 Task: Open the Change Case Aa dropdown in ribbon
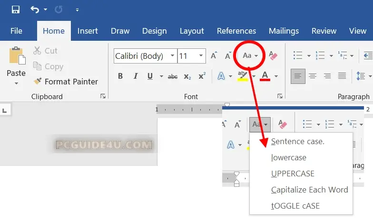250,55
